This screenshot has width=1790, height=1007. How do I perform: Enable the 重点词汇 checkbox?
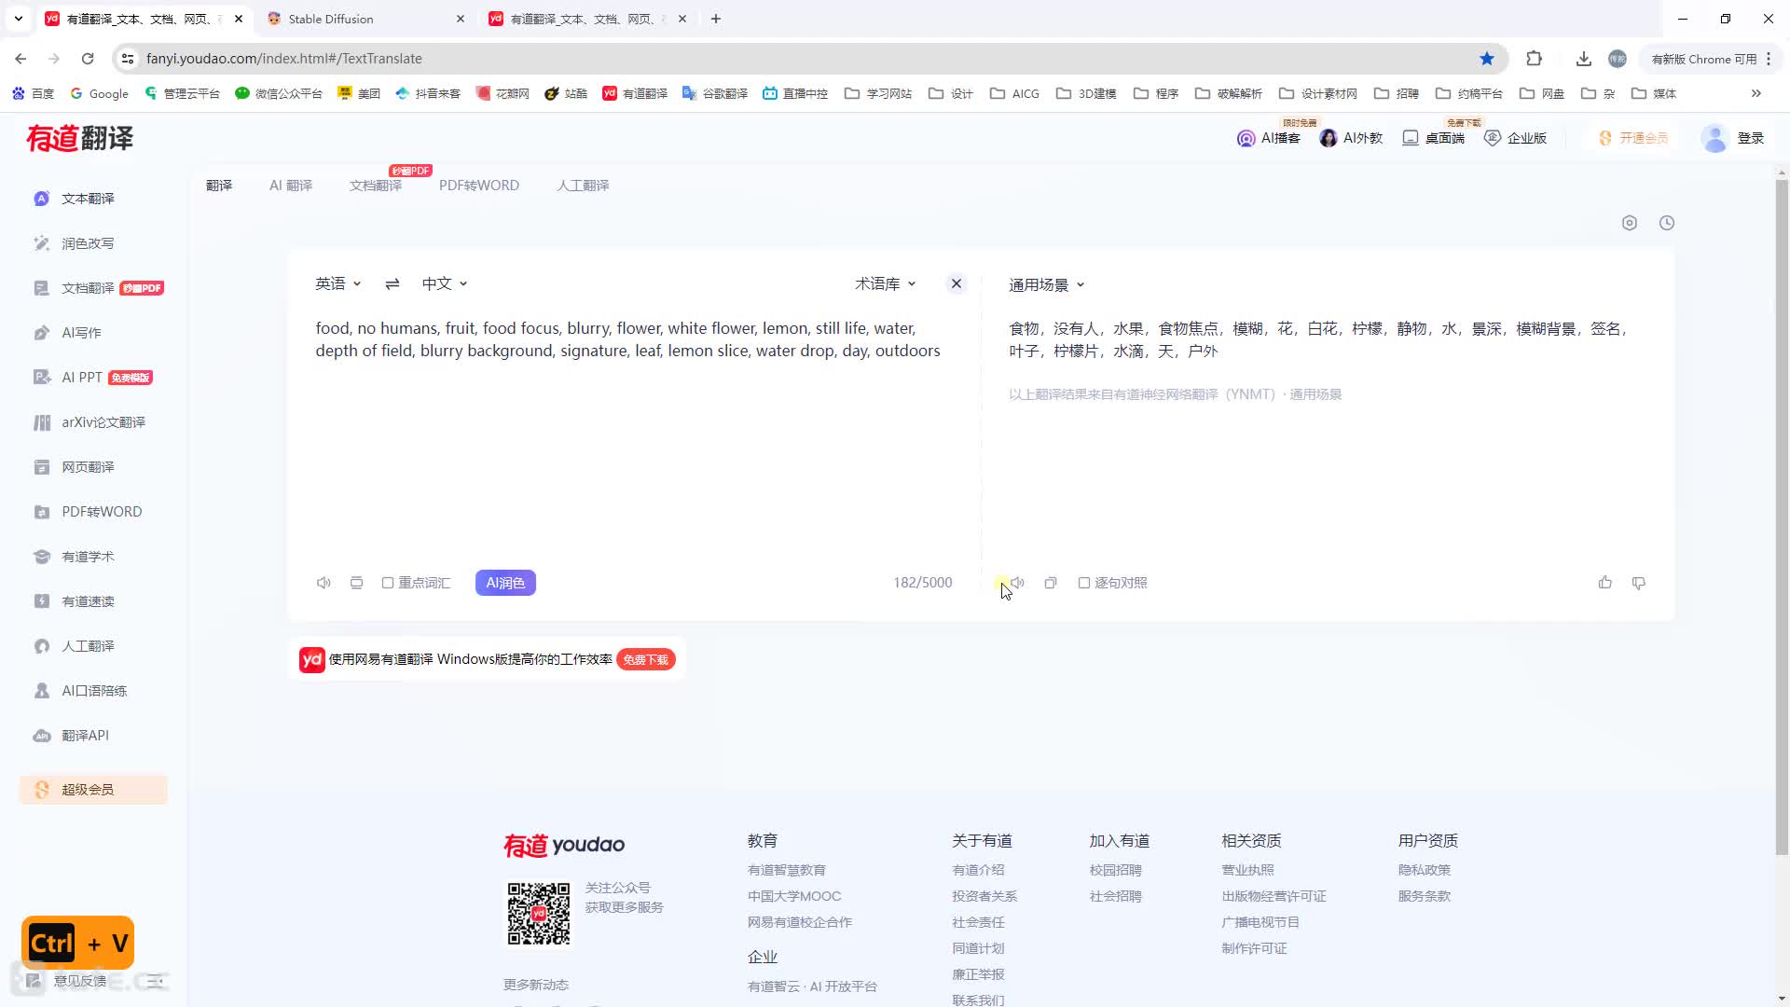click(x=388, y=583)
